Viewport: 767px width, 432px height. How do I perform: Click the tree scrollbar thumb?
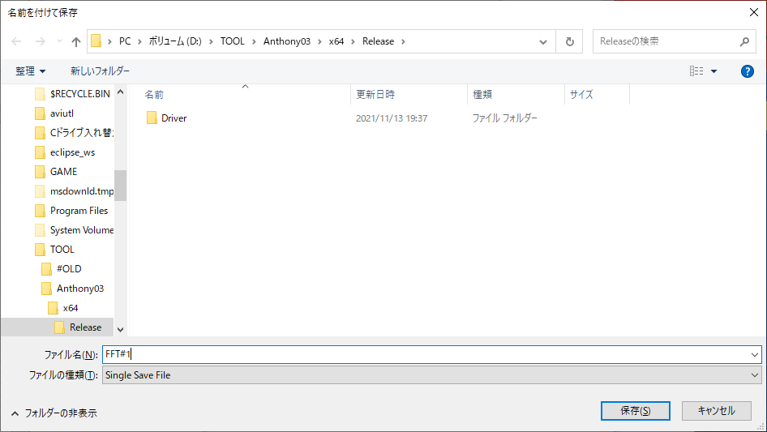pos(120,186)
